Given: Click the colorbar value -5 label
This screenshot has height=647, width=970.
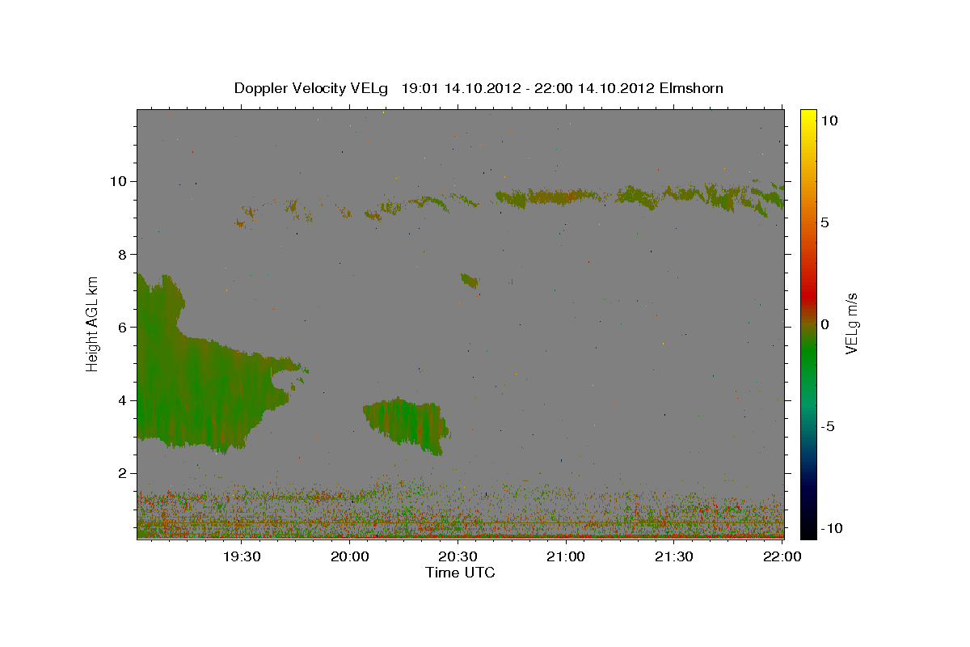Looking at the screenshot, I should click(829, 426).
